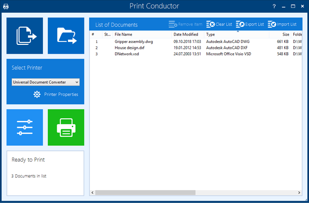Select Gripper assembly.dwg file
The width and height of the screenshot is (309, 203).
click(134, 41)
